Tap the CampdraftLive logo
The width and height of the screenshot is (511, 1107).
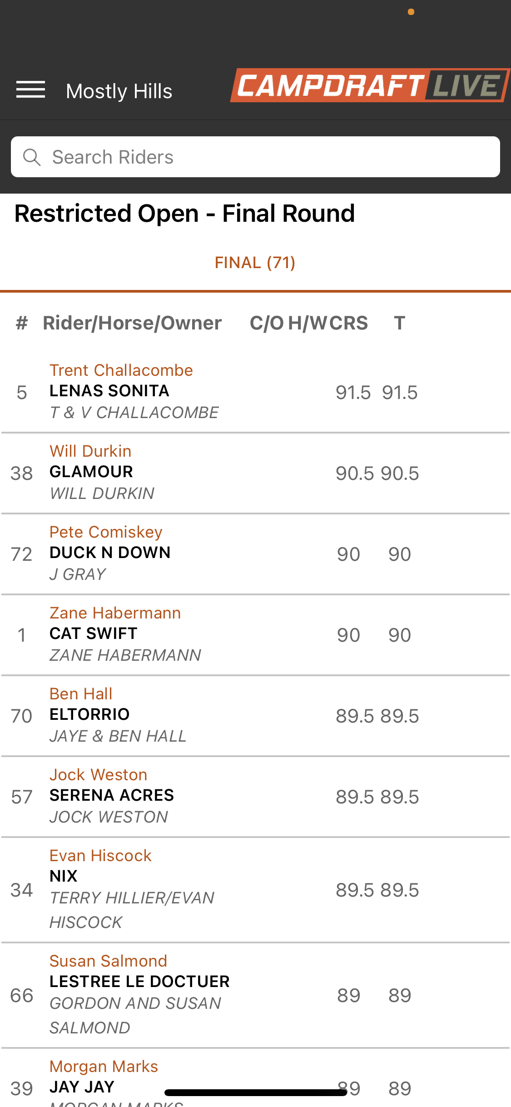[x=369, y=85]
